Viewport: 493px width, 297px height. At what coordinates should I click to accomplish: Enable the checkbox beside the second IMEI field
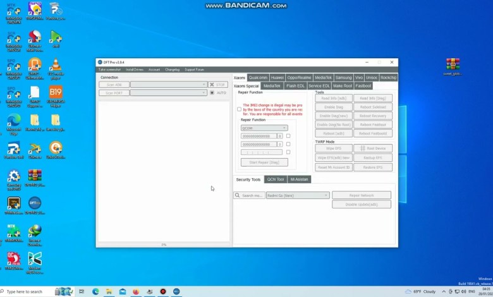click(x=288, y=144)
